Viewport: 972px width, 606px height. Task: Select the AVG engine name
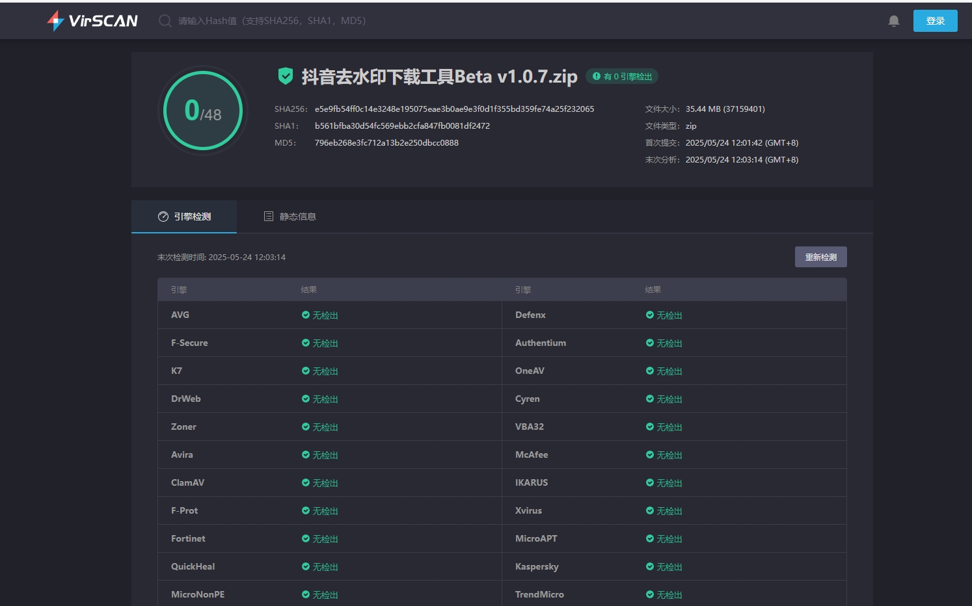180,315
